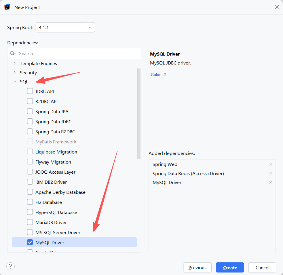
Task: Enable the Spring Data JPA checkbox
Action: [30, 111]
